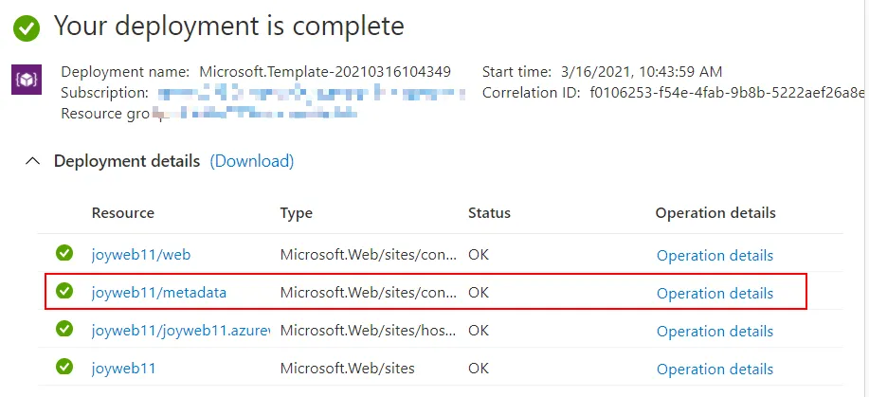Download the deployment details

click(x=252, y=161)
